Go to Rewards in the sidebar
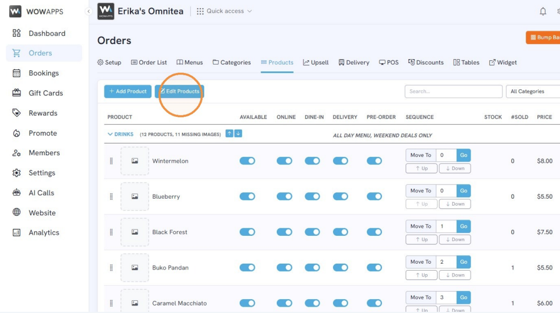The width and height of the screenshot is (560, 313). (x=44, y=113)
